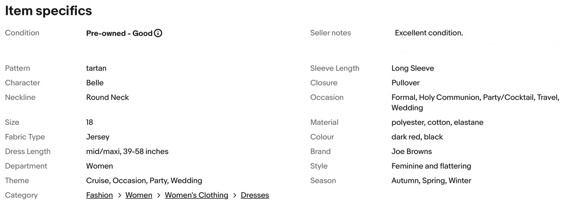The height and width of the screenshot is (206, 581).
Task: Click the Belle character value
Action: tap(95, 83)
